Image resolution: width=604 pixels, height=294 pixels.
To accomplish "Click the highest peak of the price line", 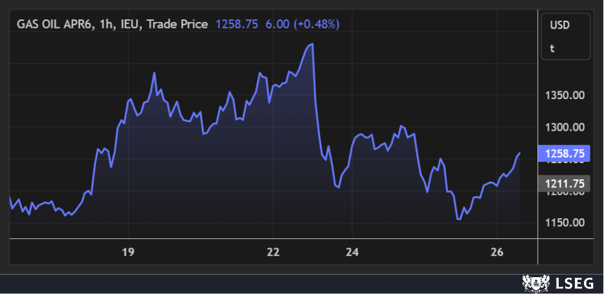I will tap(313, 44).
